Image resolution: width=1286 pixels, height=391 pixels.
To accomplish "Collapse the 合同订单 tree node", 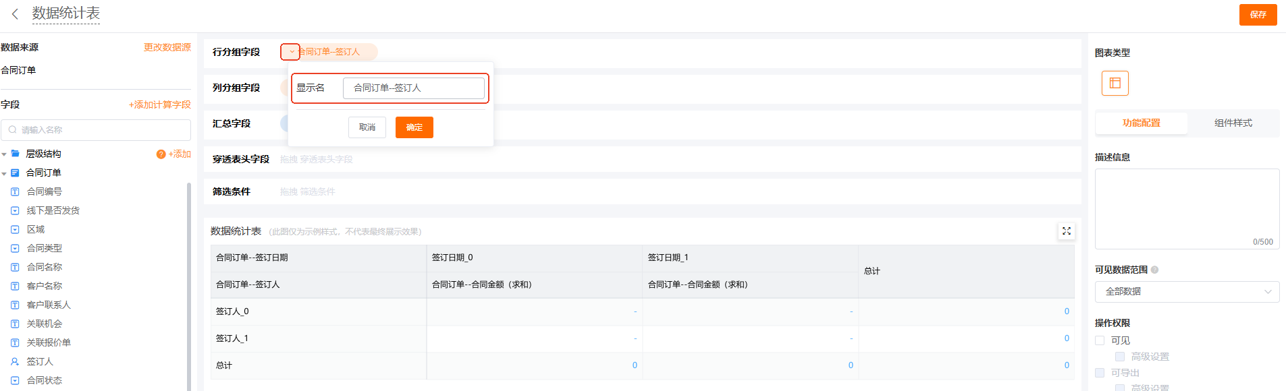I will tap(4, 174).
